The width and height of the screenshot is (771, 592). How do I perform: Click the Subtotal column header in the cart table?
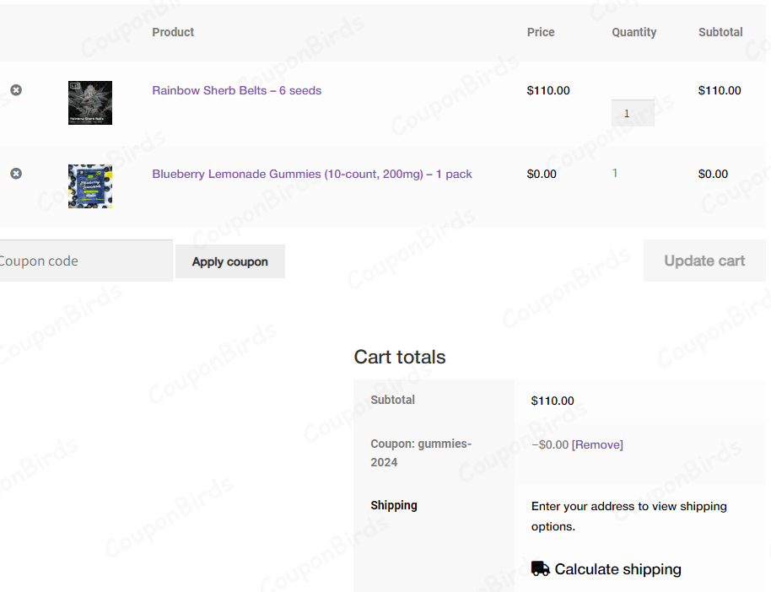click(x=720, y=32)
